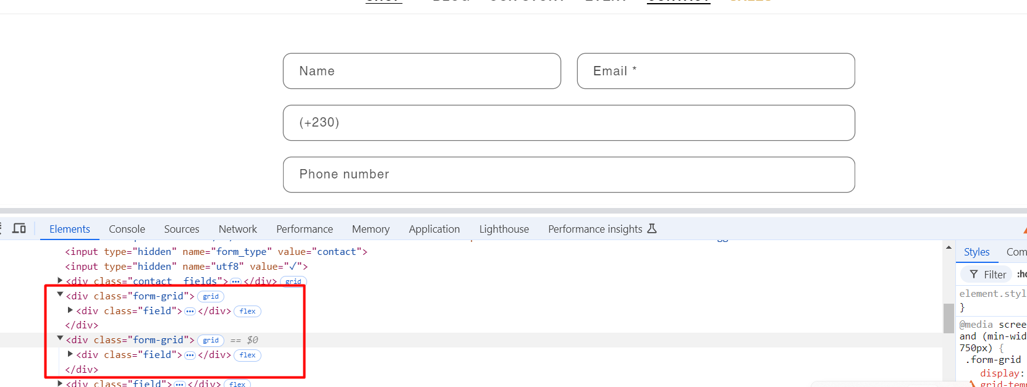Toggle flex badge on selected form-grid's field
The height and width of the screenshot is (387, 1027).
pyautogui.click(x=247, y=355)
